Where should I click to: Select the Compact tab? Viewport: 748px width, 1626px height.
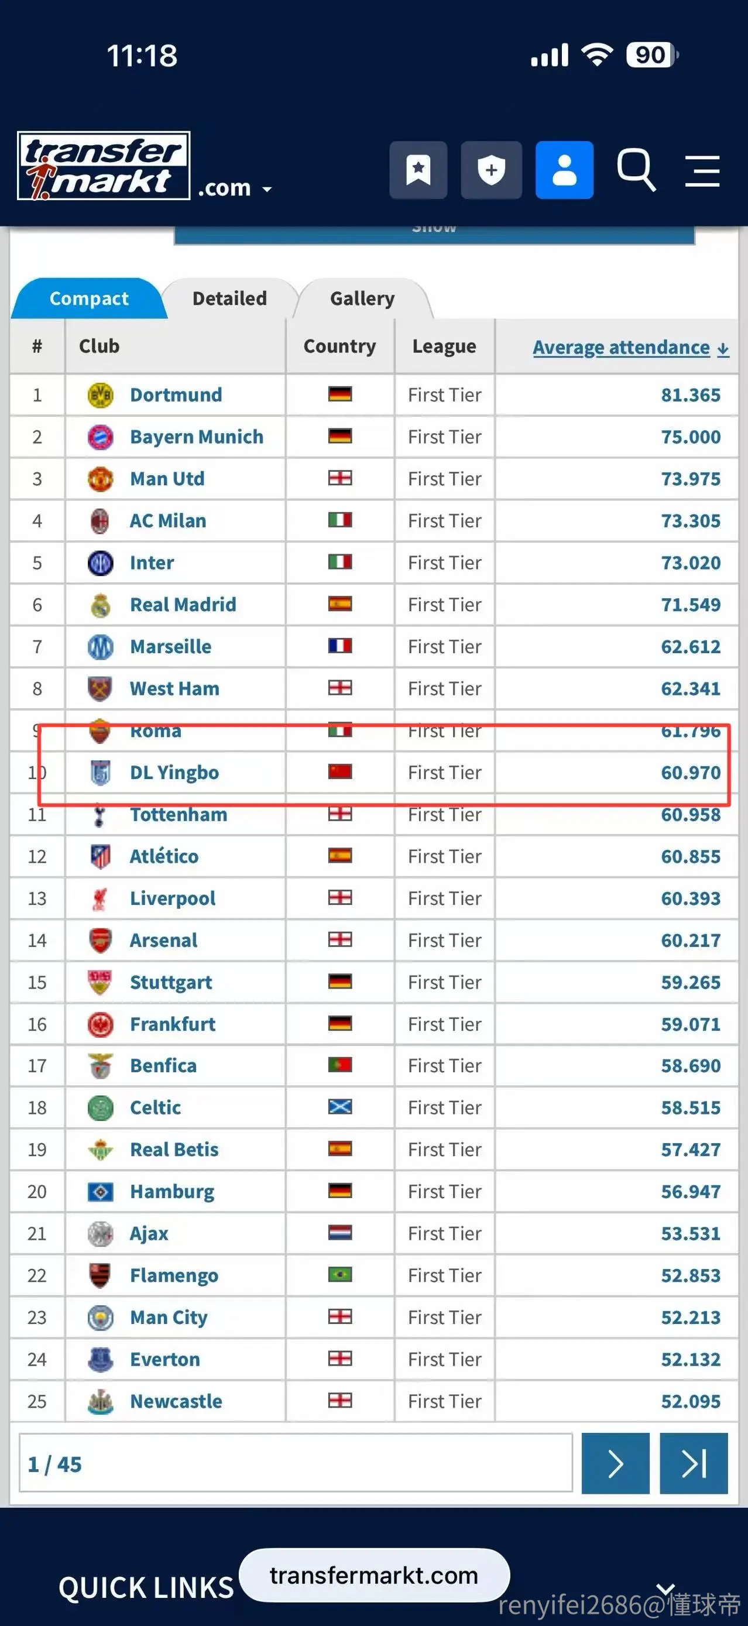[x=89, y=298]
